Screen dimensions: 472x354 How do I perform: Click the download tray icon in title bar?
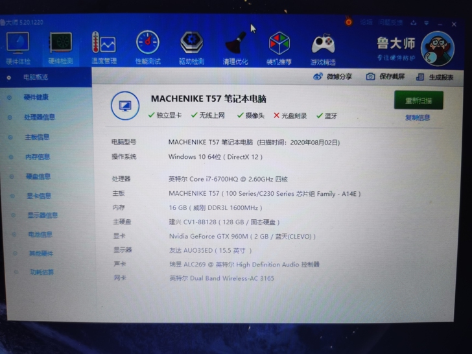tap(413, 23)
